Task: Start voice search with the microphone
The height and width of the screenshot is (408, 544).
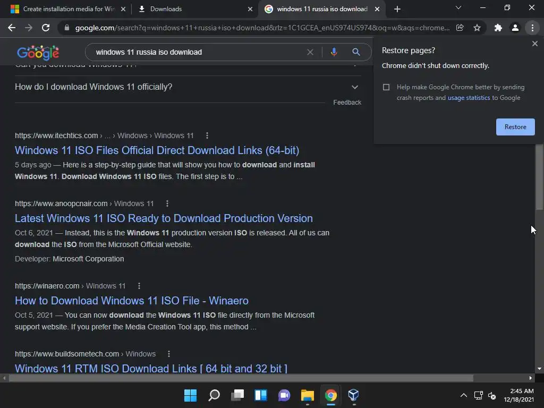Action: point(334,52)
